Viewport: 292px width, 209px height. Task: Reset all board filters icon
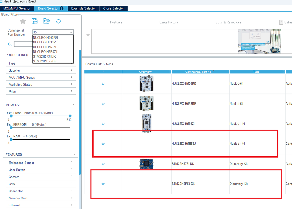coord(58,21)
